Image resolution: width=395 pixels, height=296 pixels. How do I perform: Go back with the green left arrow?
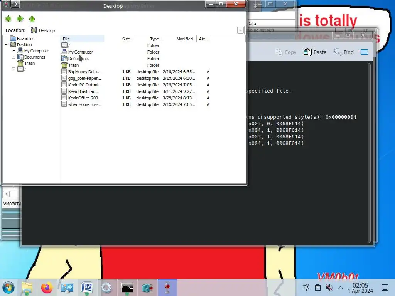pyautogui.click(x=8, y=18)
